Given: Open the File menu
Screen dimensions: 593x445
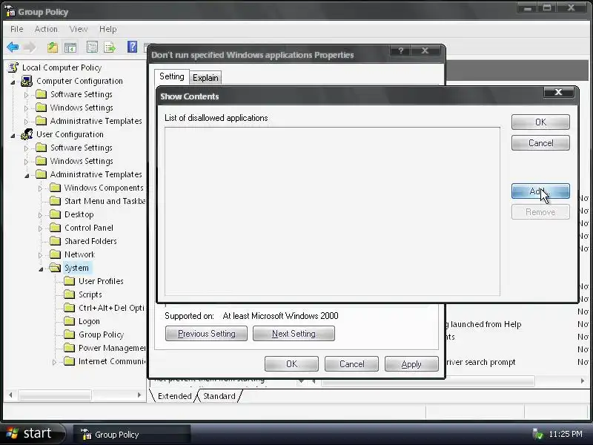Looking at the screenshot, I should tap(16, 29).
